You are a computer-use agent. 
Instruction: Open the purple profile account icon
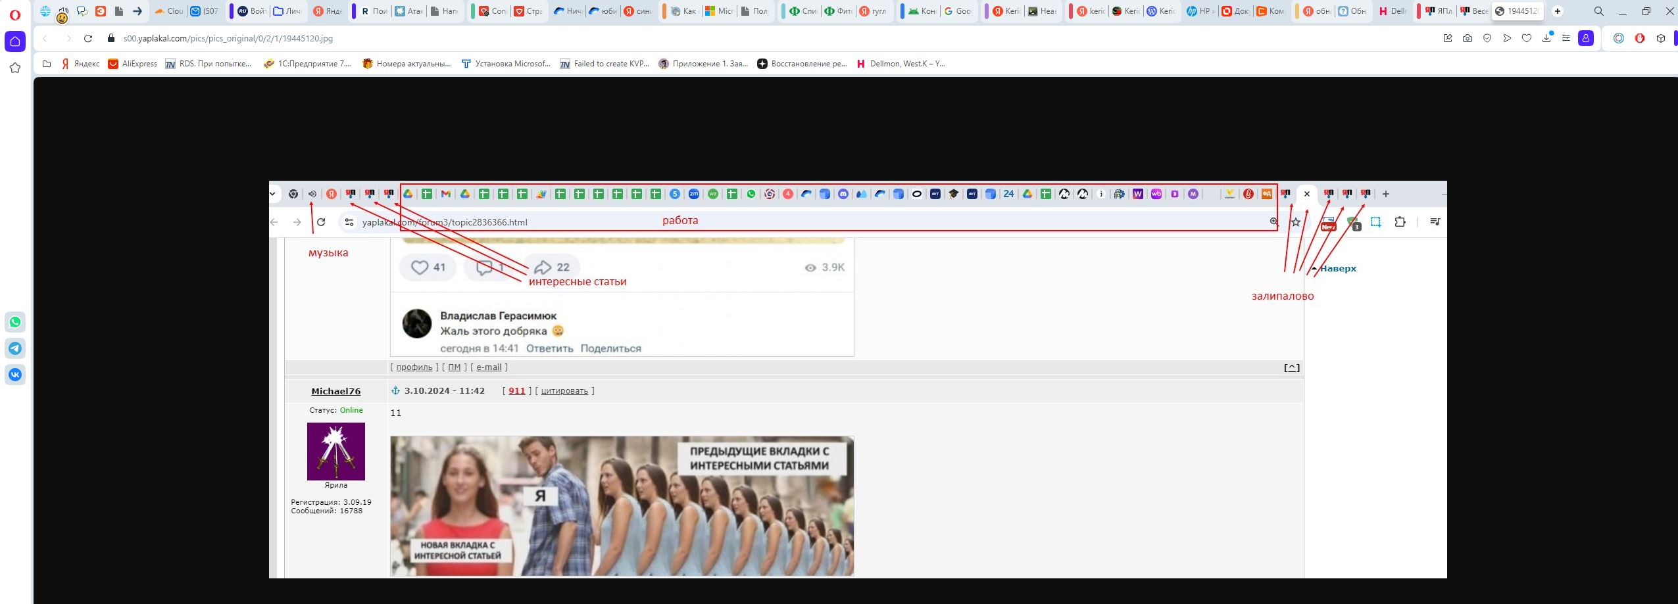1586,39
